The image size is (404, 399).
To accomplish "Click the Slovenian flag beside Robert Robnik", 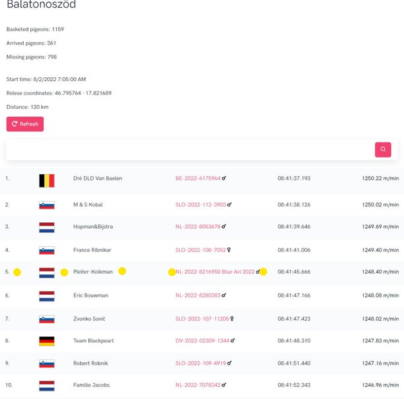I will point(47,363).
